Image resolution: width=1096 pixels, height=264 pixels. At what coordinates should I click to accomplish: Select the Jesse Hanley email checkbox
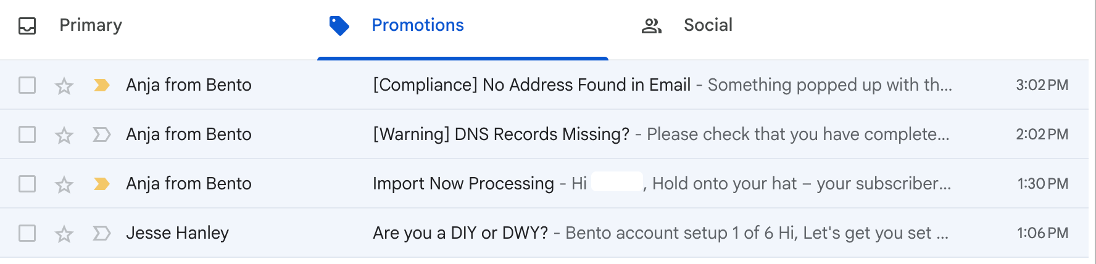[27, 233]
